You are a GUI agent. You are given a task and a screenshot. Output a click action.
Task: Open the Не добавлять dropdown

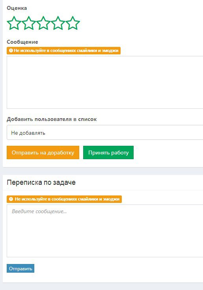pos(105,132)
